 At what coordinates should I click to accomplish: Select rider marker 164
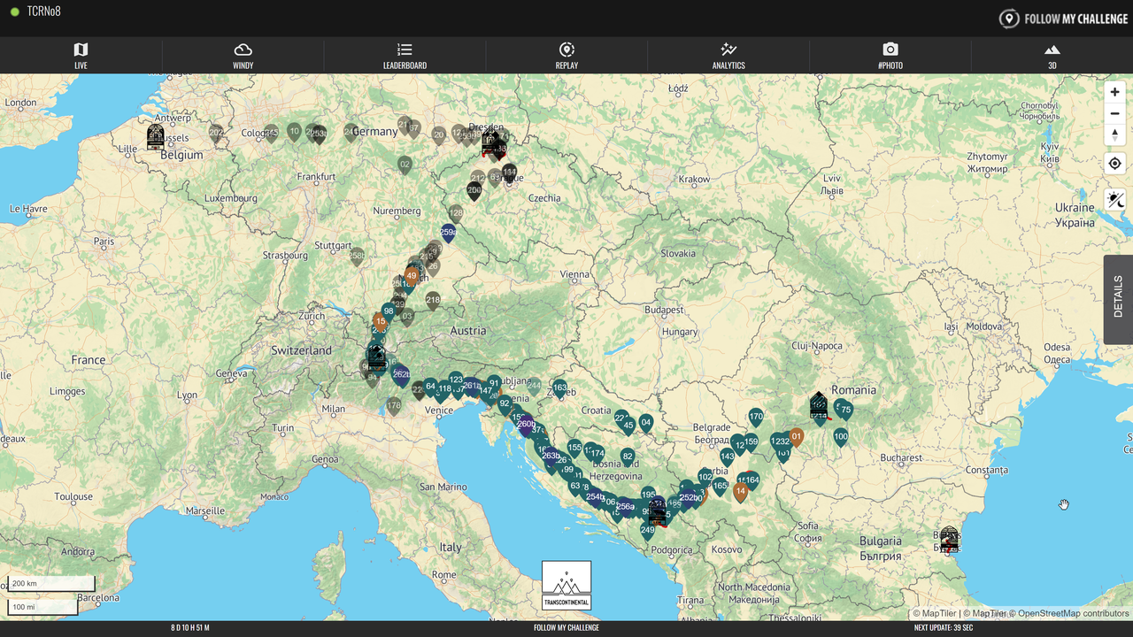[x=752, y=481]
